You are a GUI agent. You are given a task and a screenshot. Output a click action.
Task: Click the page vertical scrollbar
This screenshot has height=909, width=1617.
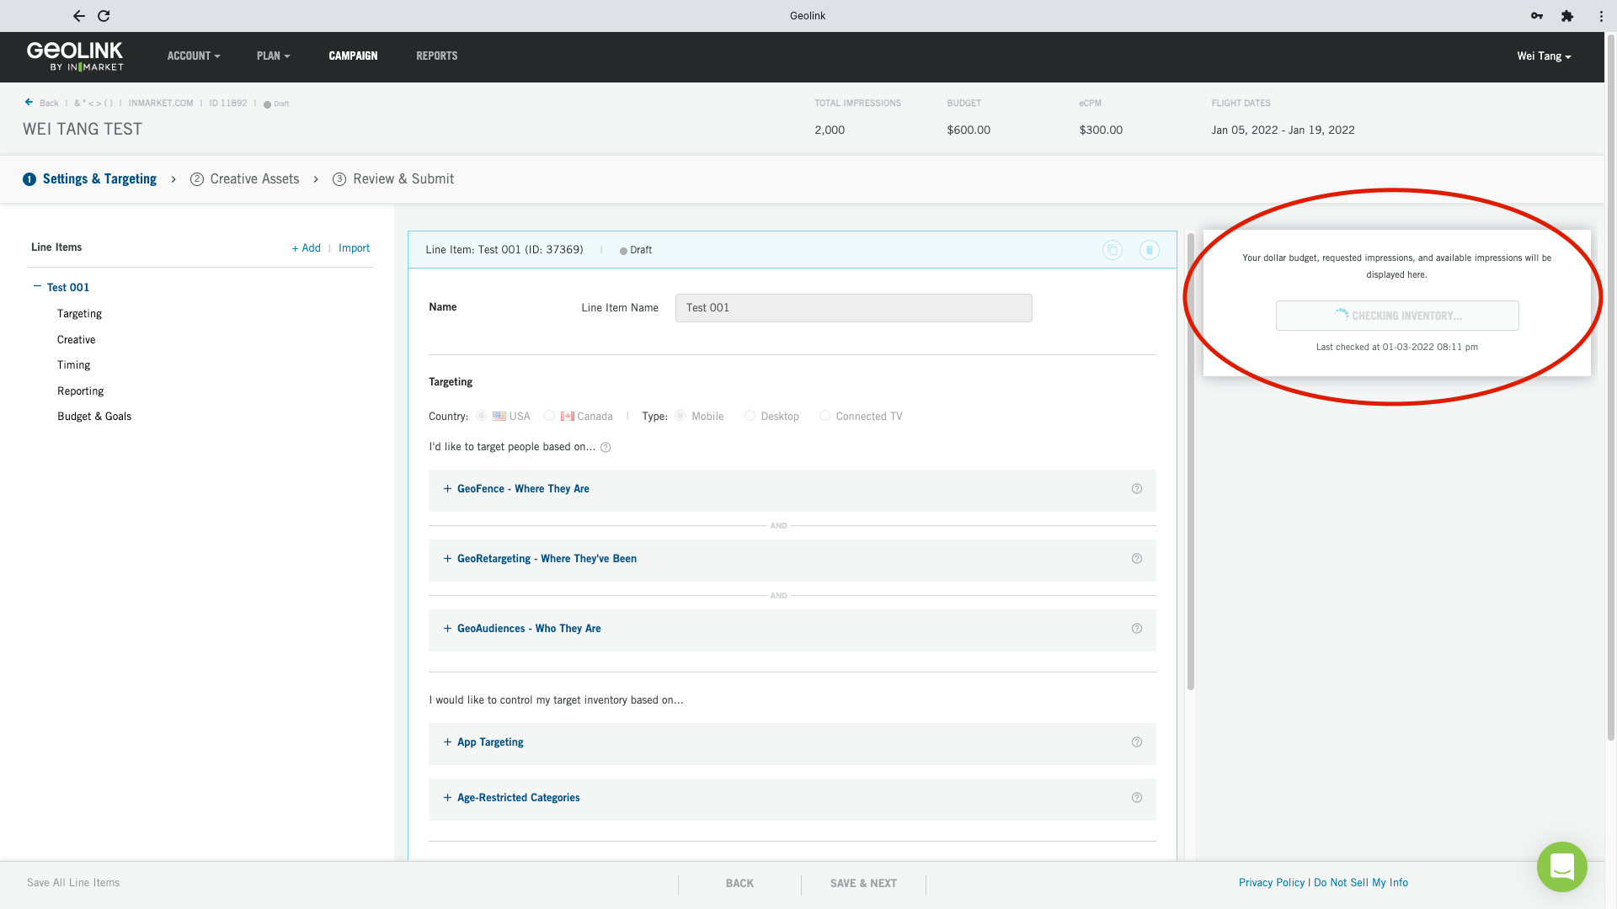pos(1611,387)
